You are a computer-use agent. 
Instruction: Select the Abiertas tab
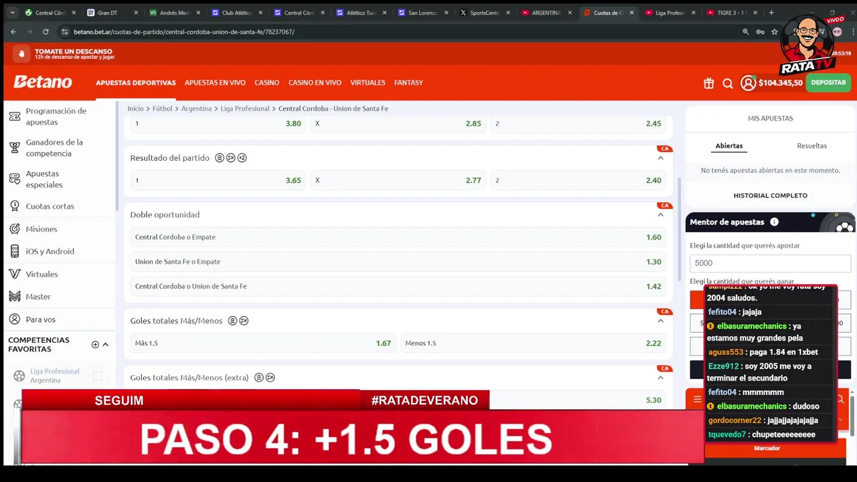pos(728,145)
